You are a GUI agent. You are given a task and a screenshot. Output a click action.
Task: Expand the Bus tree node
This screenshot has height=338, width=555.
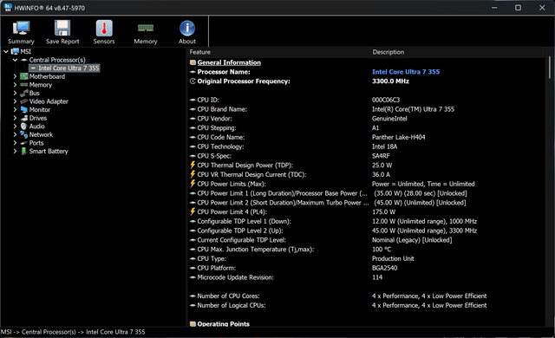click(15, 93)
